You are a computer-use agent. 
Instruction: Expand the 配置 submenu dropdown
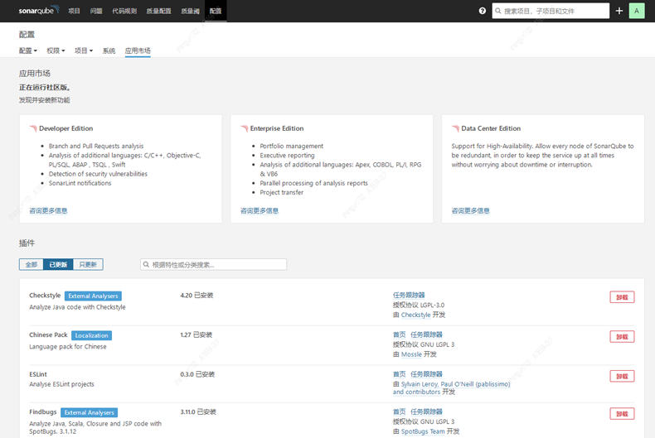click(x=27, y=51)
